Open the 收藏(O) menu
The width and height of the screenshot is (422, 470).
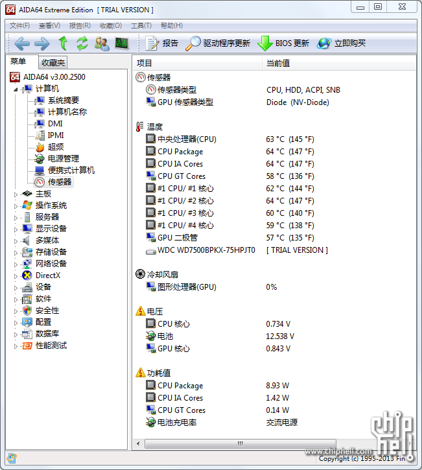(x=111, y=25)
